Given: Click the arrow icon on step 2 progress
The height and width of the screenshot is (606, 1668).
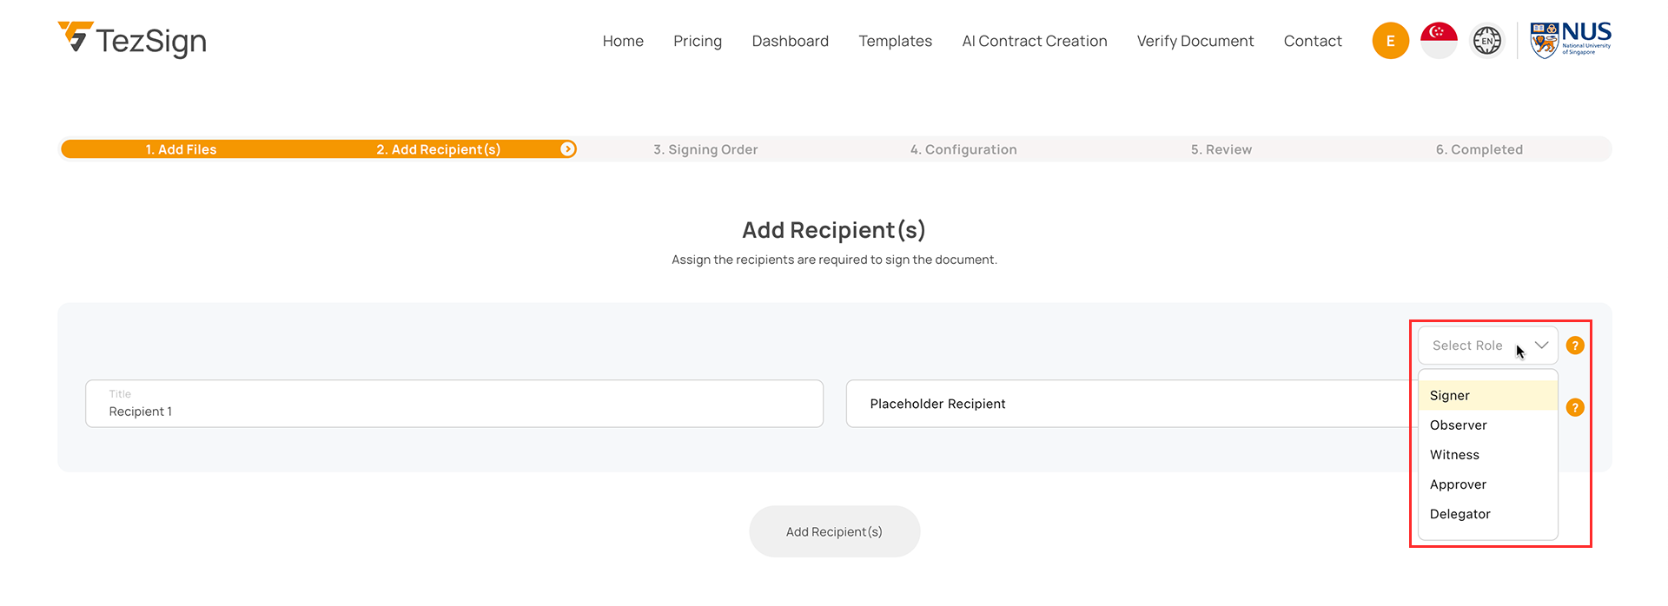Looking at the screenshot, I should [567, 149].
